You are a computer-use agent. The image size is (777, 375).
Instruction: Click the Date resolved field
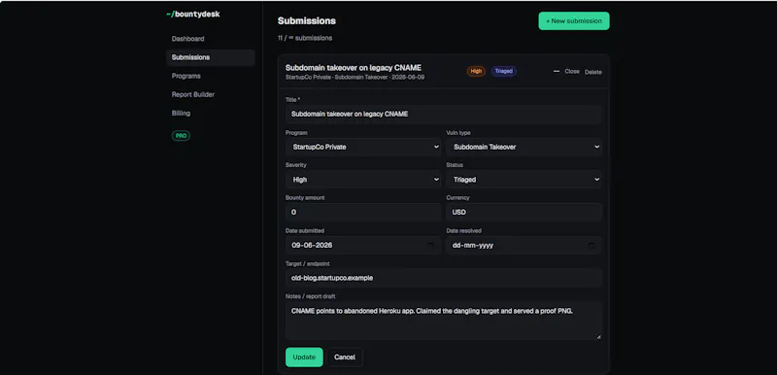coord(524,245)
